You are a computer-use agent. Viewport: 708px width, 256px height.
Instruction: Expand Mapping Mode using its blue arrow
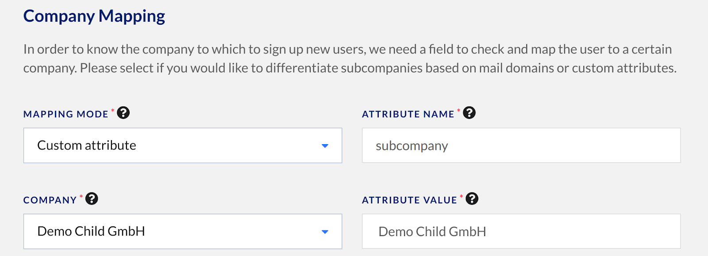click(x=325, y=146)
